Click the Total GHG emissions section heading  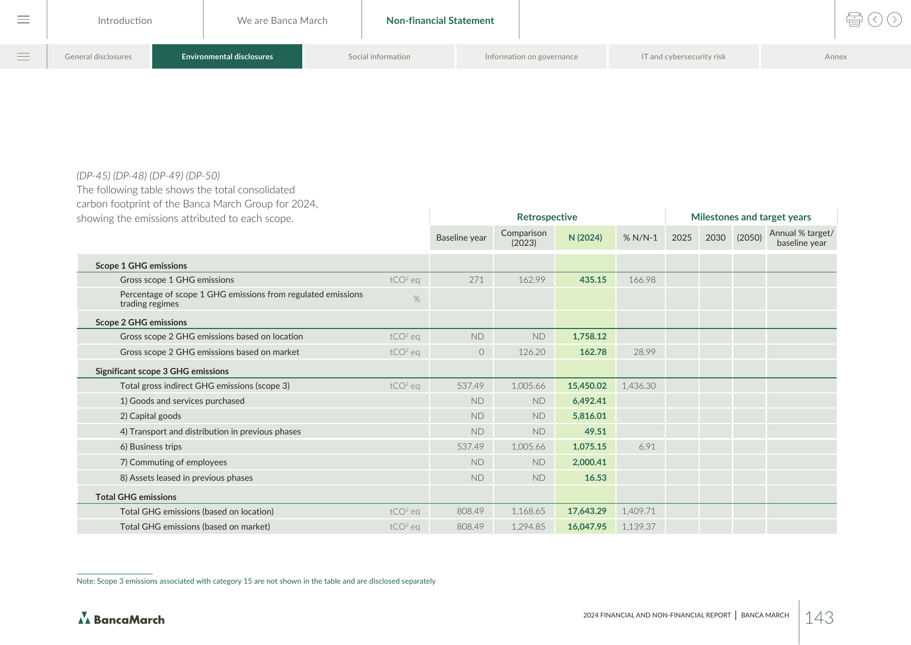pos(136,497)
